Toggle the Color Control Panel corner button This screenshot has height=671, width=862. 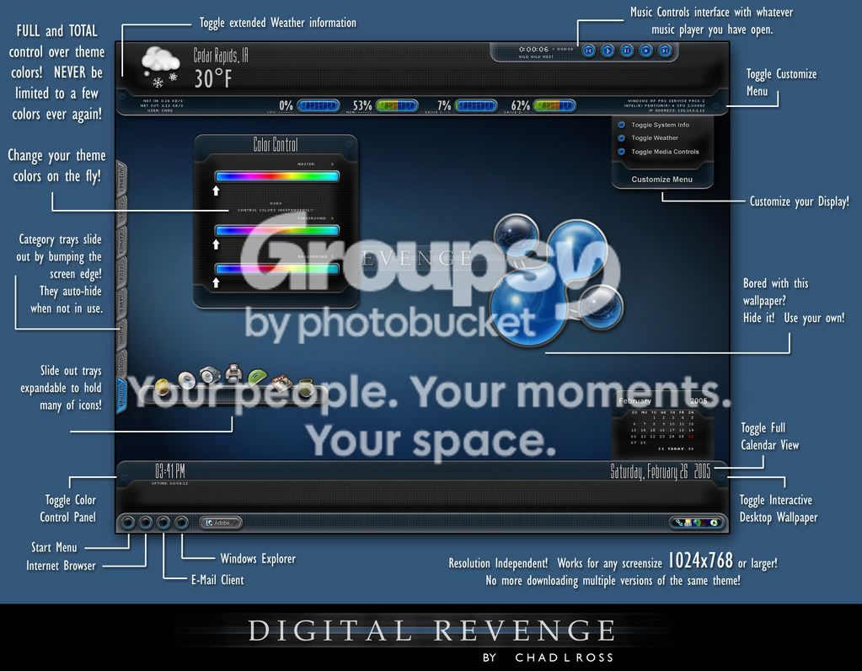click(x=122, y=476)
